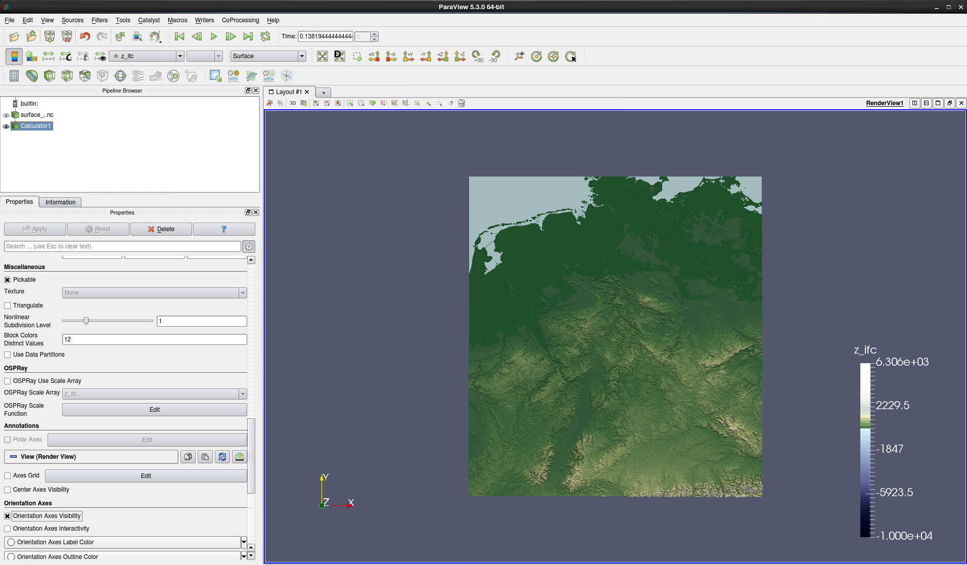Click the Zoom to Box icon
Screen dimensions: 967x565
click(357, 56)
